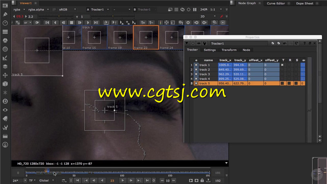
Task: Jump to last frame in timeline controls
Action: coord(147,180)
